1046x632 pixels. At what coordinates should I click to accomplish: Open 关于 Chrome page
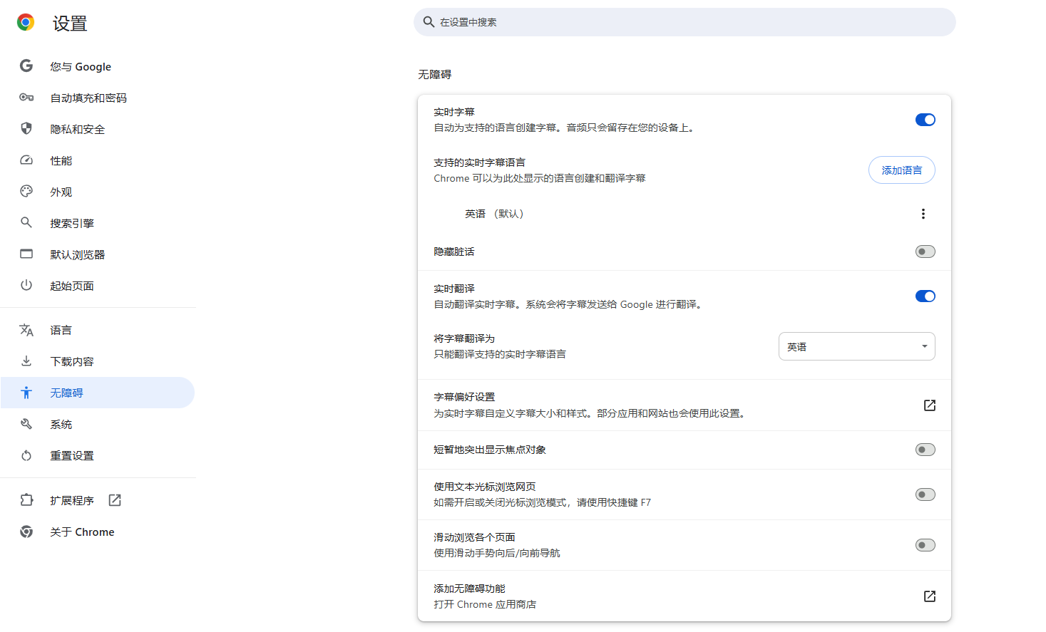(x=98, y=532)
